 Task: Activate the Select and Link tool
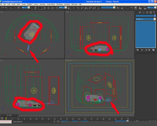[11, 8]
